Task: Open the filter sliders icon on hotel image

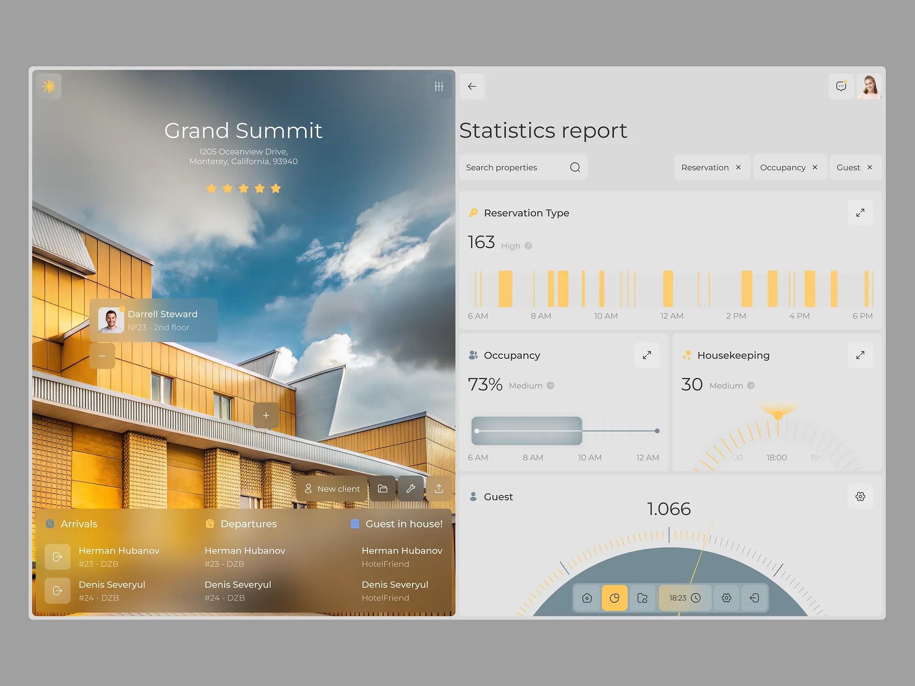Action: (439, 86)
